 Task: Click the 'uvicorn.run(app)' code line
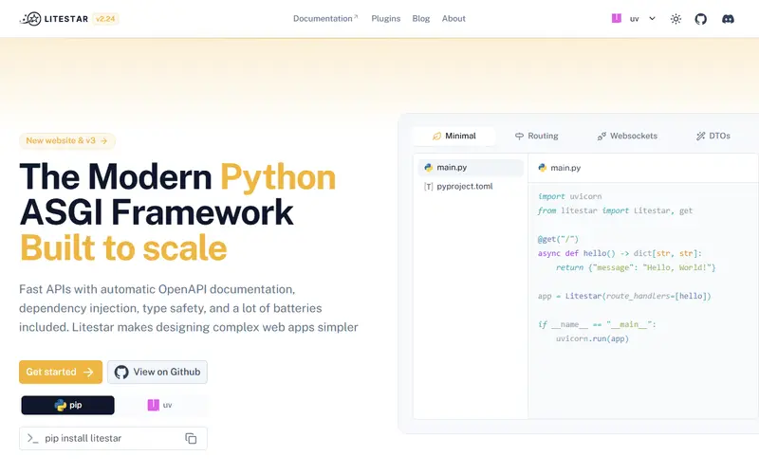(592, 338)
